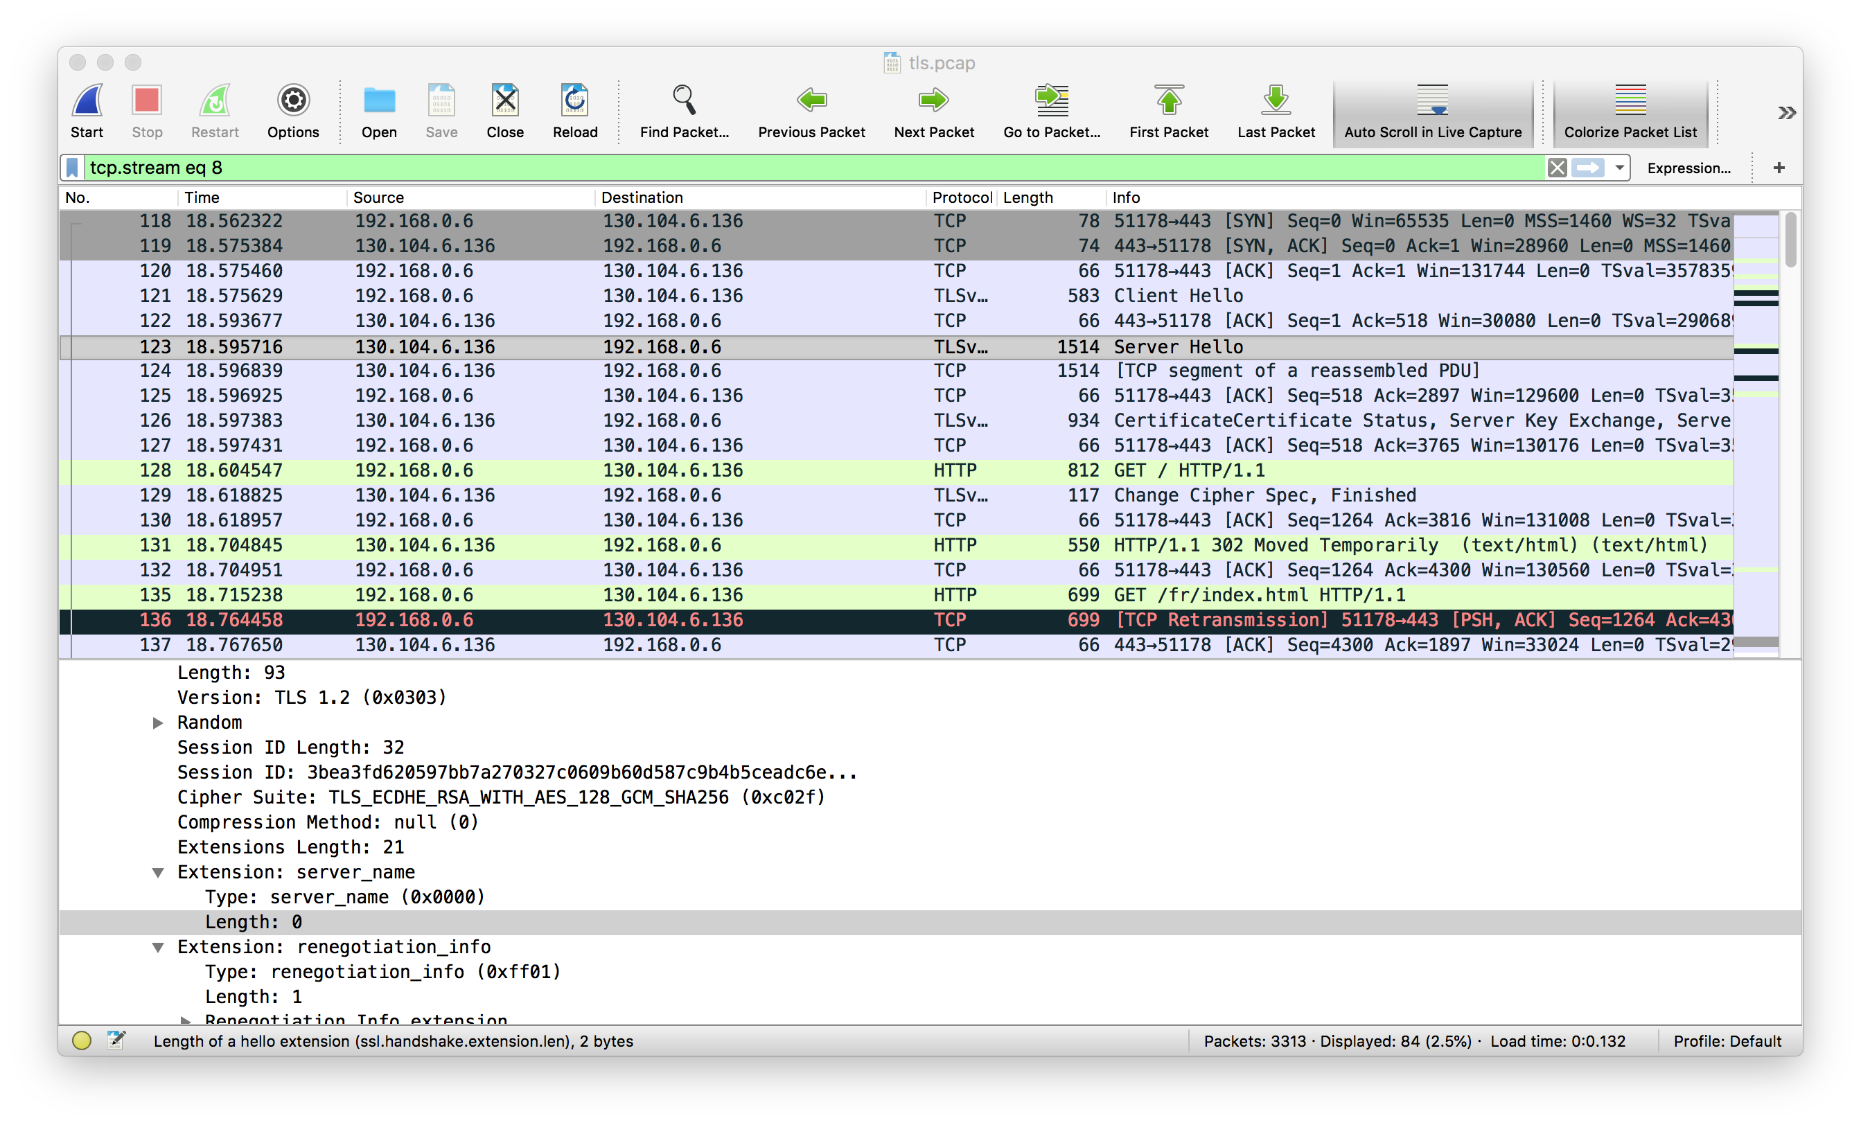Select Version: TLS 1.2 detail line
The width and height of the screenshot is (1861, 1125).
[x=312, y=698]
